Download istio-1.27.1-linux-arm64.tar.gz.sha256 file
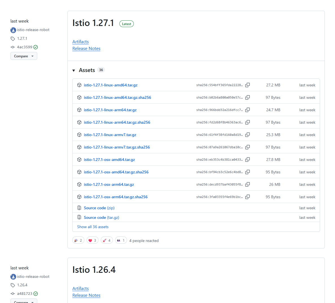 point(117,122)
